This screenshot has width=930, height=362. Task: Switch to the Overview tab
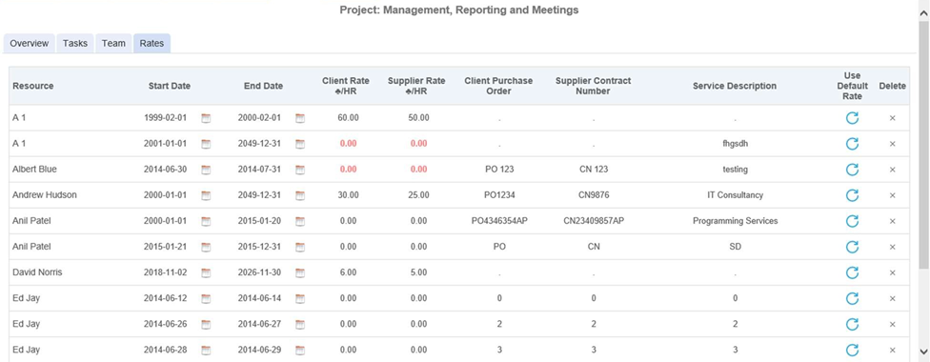[x=29, y=43]
